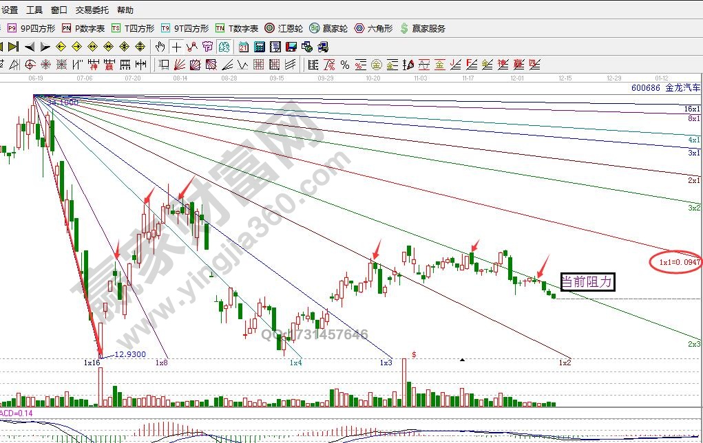
Task: Open the 窗口 menu
Action: [59, 10]
